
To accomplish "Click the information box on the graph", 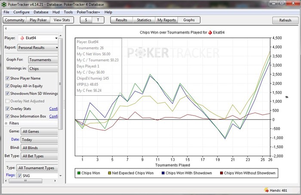I will 98,67.
